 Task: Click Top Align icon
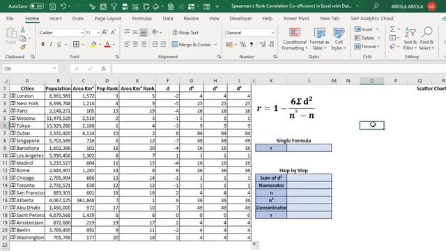click(127, 32)
